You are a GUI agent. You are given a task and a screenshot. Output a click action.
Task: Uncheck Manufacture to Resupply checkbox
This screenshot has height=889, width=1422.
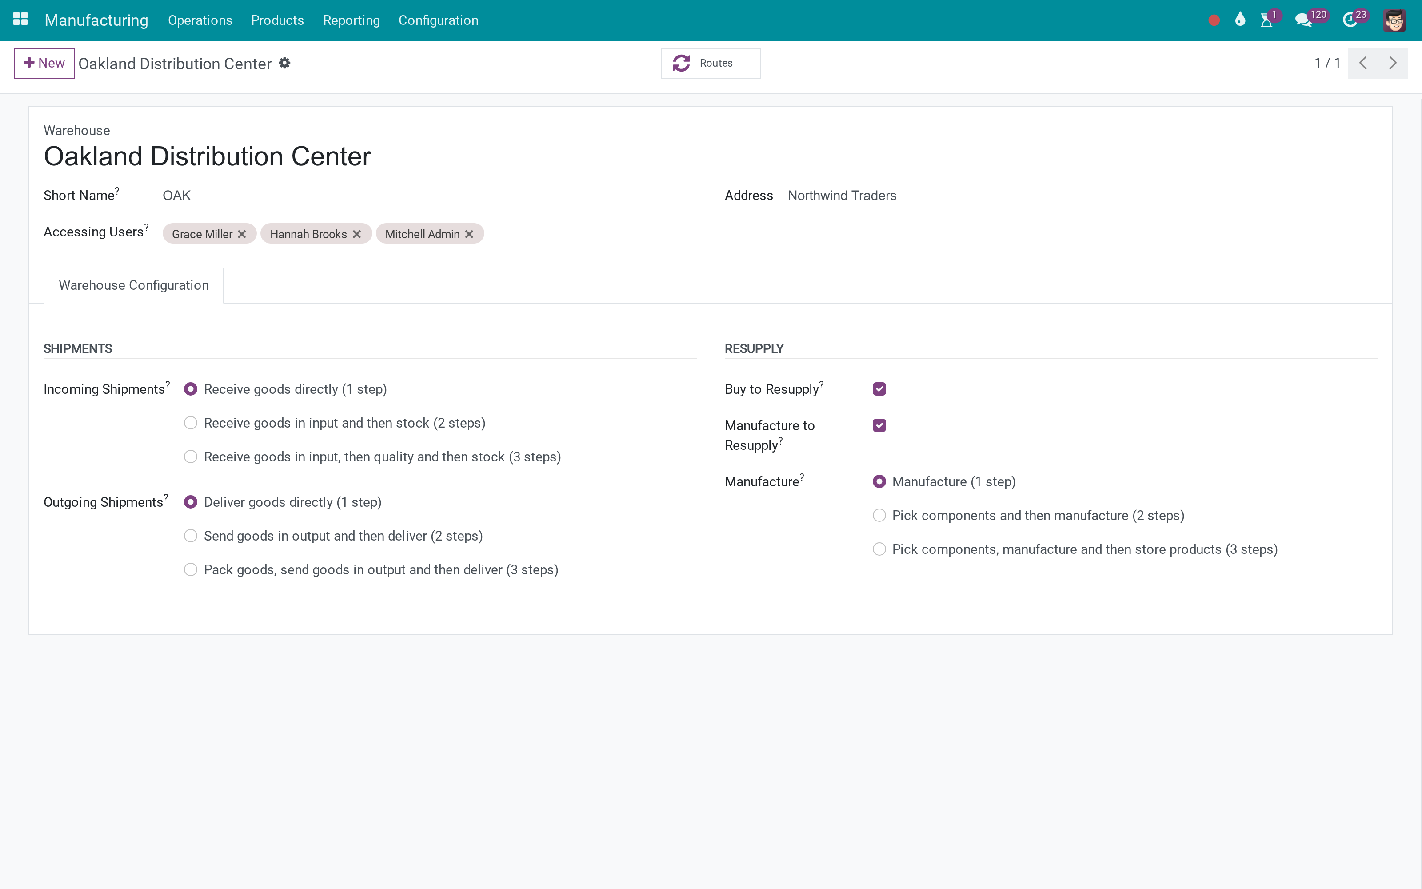pos(879,425)
